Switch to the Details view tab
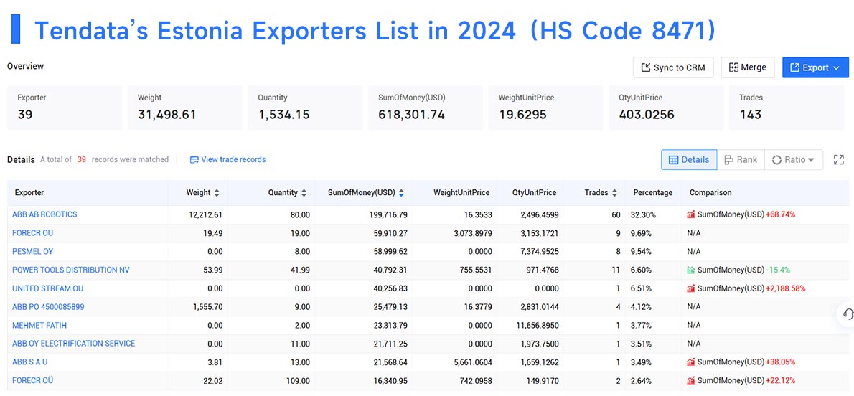The width and height of the screenshot is (854, 396). [689, 159]
